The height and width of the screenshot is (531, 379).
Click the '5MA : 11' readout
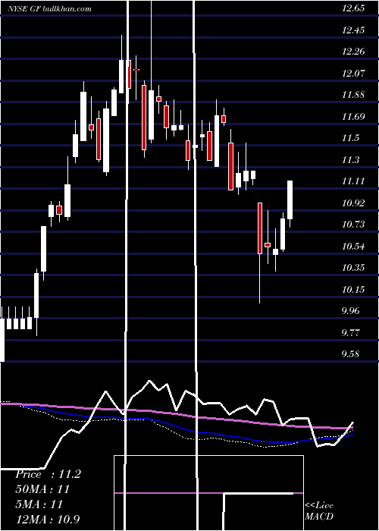[39, 504]
